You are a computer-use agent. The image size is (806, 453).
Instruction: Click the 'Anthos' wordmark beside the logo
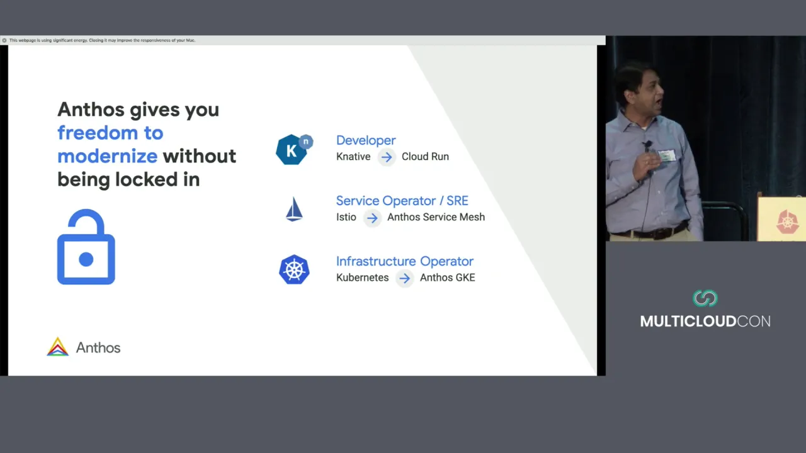pyautogui.click(x=98, y=347)
